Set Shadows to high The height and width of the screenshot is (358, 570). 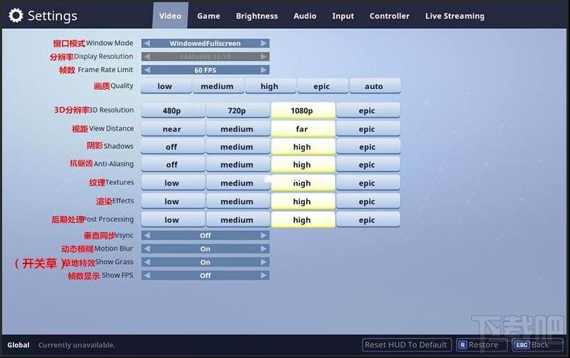coord(303,147)
